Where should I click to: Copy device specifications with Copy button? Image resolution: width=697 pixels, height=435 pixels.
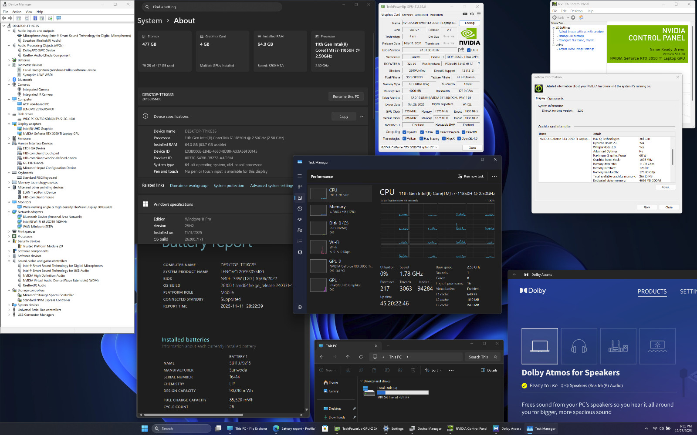(x=344, y=116)
